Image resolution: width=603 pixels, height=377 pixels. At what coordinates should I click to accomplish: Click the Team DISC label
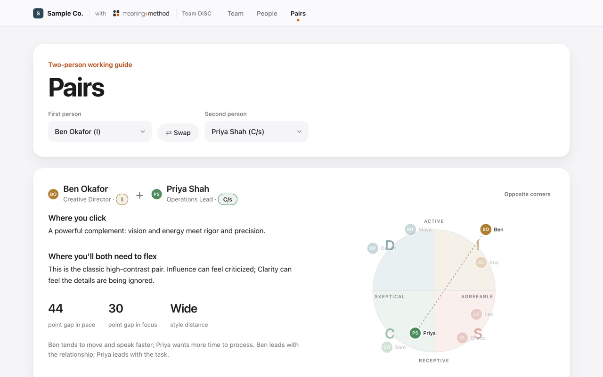[196, 13]
